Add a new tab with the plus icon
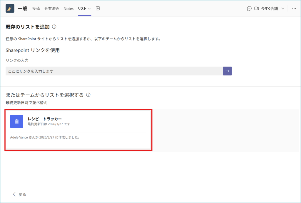 pos(98,9)
